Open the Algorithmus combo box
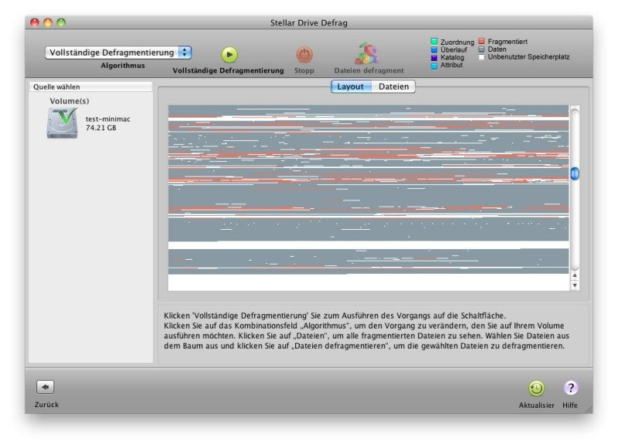This screenshot has width=618, height=448. 118,52
